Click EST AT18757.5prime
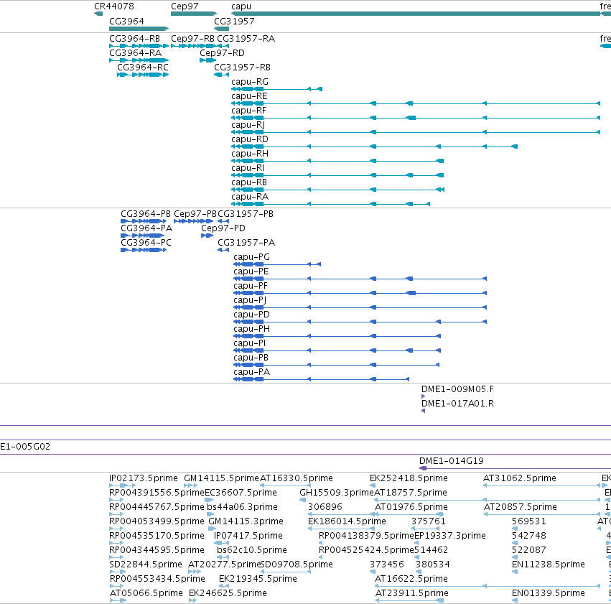Image resolution: width=611 pixels, height=604 pixels. click(x=411, y=493)
